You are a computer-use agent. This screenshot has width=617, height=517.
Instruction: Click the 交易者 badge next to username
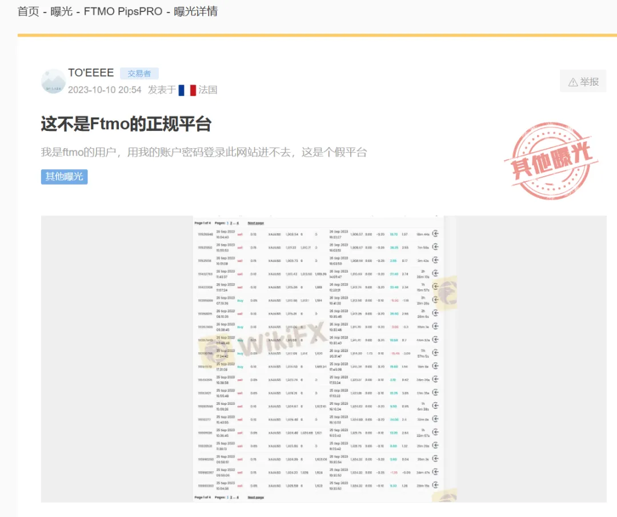click(139, 73)
